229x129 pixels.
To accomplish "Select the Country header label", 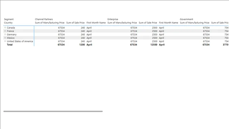I will [x=8, y=23].
